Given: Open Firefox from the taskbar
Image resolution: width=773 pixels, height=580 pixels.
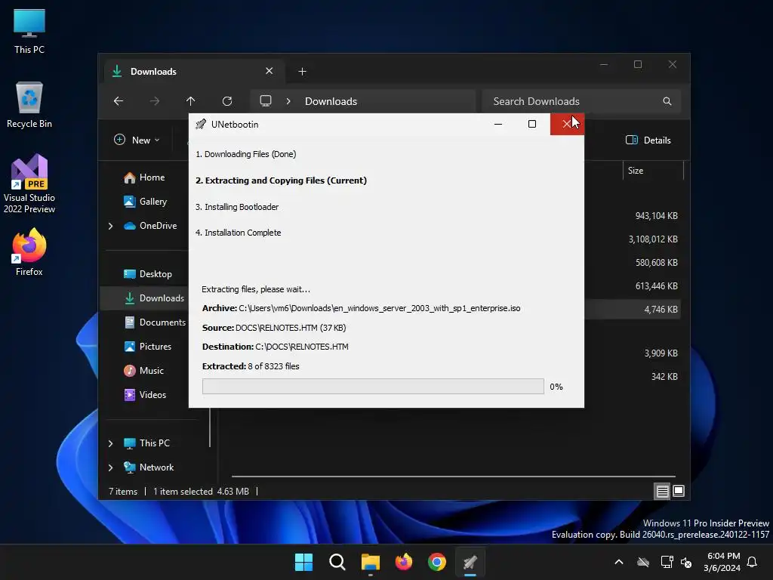Looking at the screenshot, I should (x=404, y=562).
